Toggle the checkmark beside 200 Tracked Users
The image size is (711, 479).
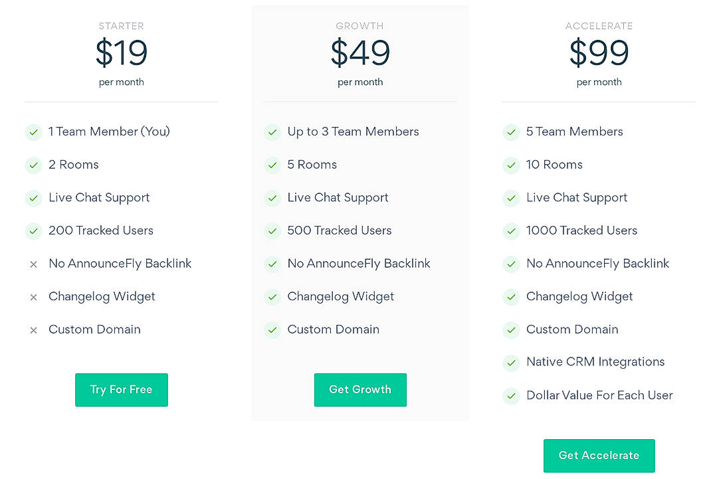(34, 231)
